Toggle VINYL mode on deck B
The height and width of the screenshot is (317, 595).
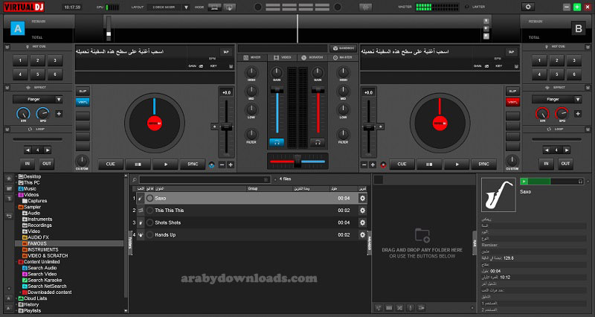coord(512,102)
